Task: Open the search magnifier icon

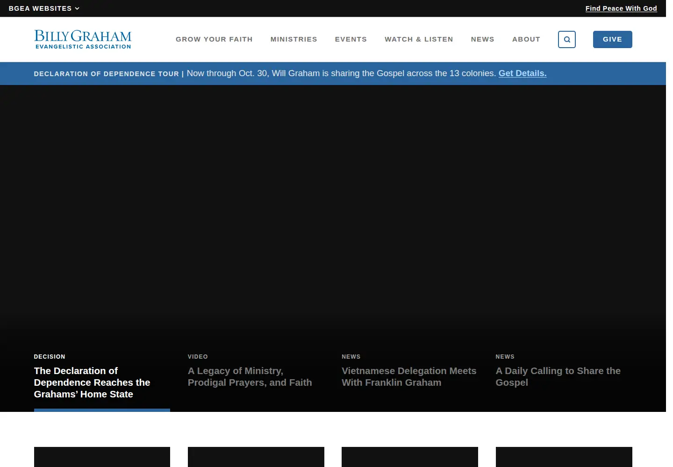Action: coord(566,40)
